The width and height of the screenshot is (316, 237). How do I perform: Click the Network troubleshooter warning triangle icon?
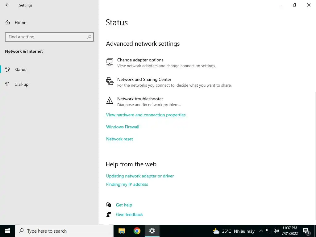point(110,101)
